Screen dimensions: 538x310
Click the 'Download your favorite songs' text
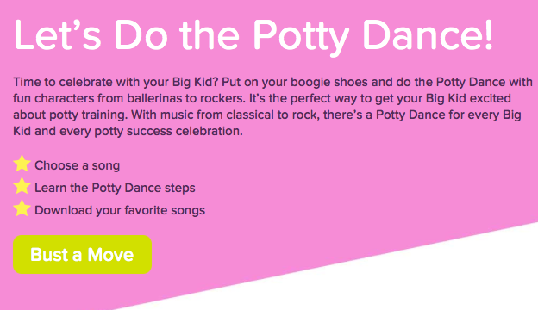pyautogui.click(x=120, y=210)
